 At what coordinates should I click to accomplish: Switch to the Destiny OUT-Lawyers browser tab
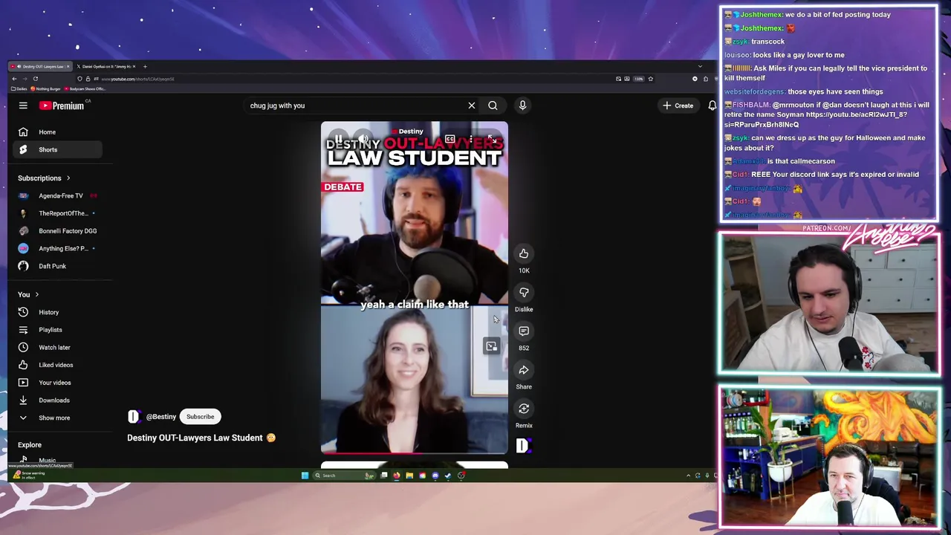click(40, 67)
